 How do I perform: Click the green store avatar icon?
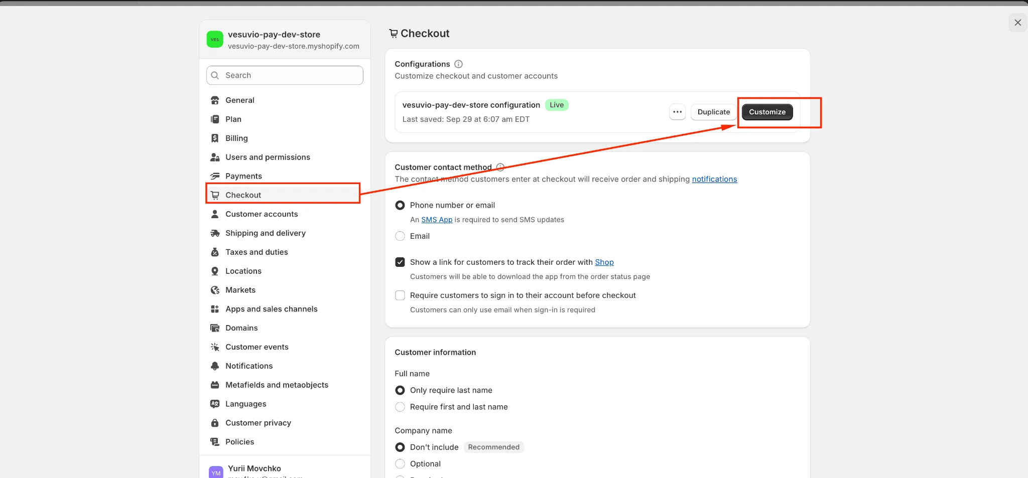pyautogui.click(x=215, y=39)
